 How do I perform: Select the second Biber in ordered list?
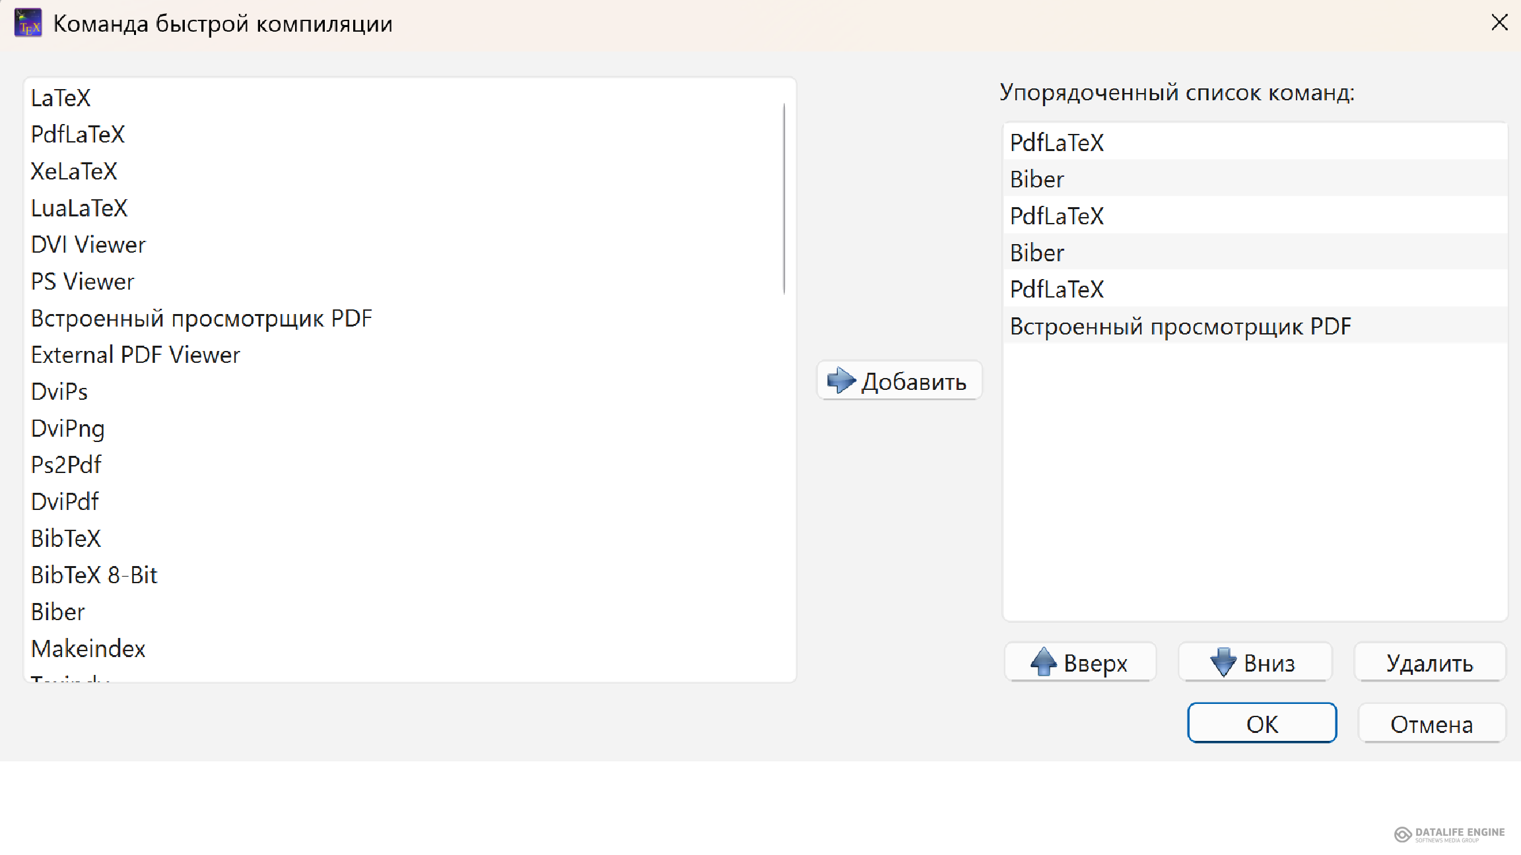1037,253
